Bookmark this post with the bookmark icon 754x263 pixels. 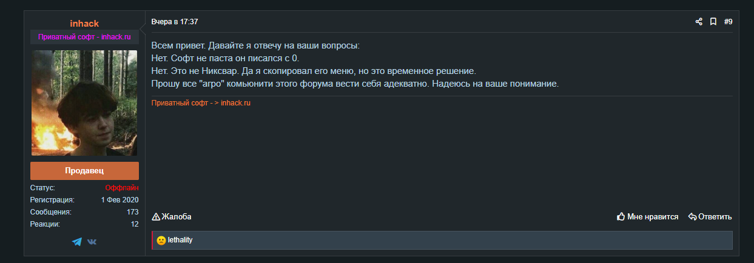(x=713, y=22)
